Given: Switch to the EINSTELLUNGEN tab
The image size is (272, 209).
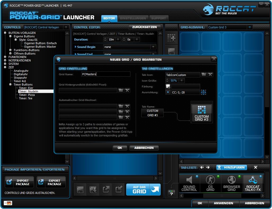Looking at the screenshot, I should tap(133, 18).
